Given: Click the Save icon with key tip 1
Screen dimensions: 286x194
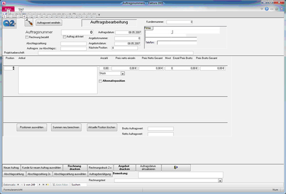Looking at the screenshot, I should coord(5,16).
